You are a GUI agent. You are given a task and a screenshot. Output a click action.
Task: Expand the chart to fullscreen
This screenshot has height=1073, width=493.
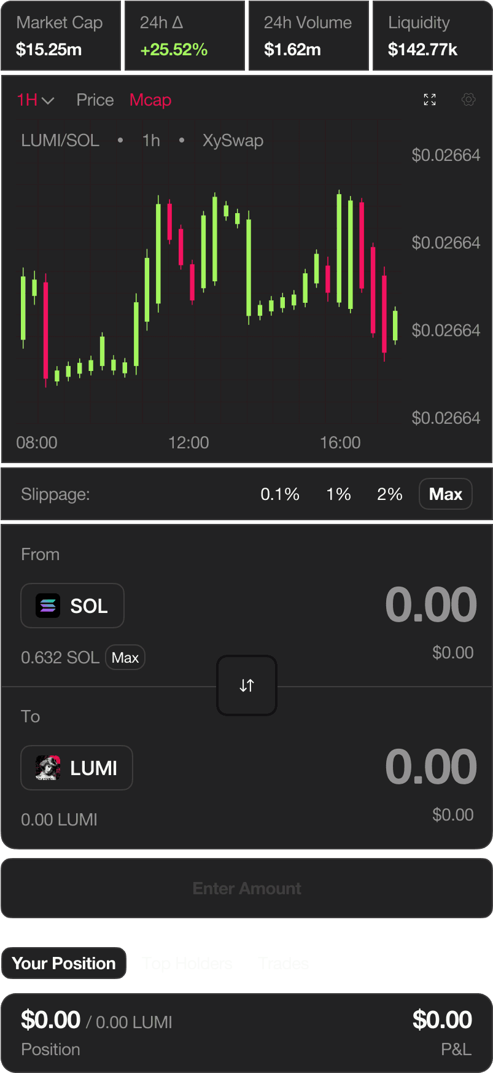(430, 99)
